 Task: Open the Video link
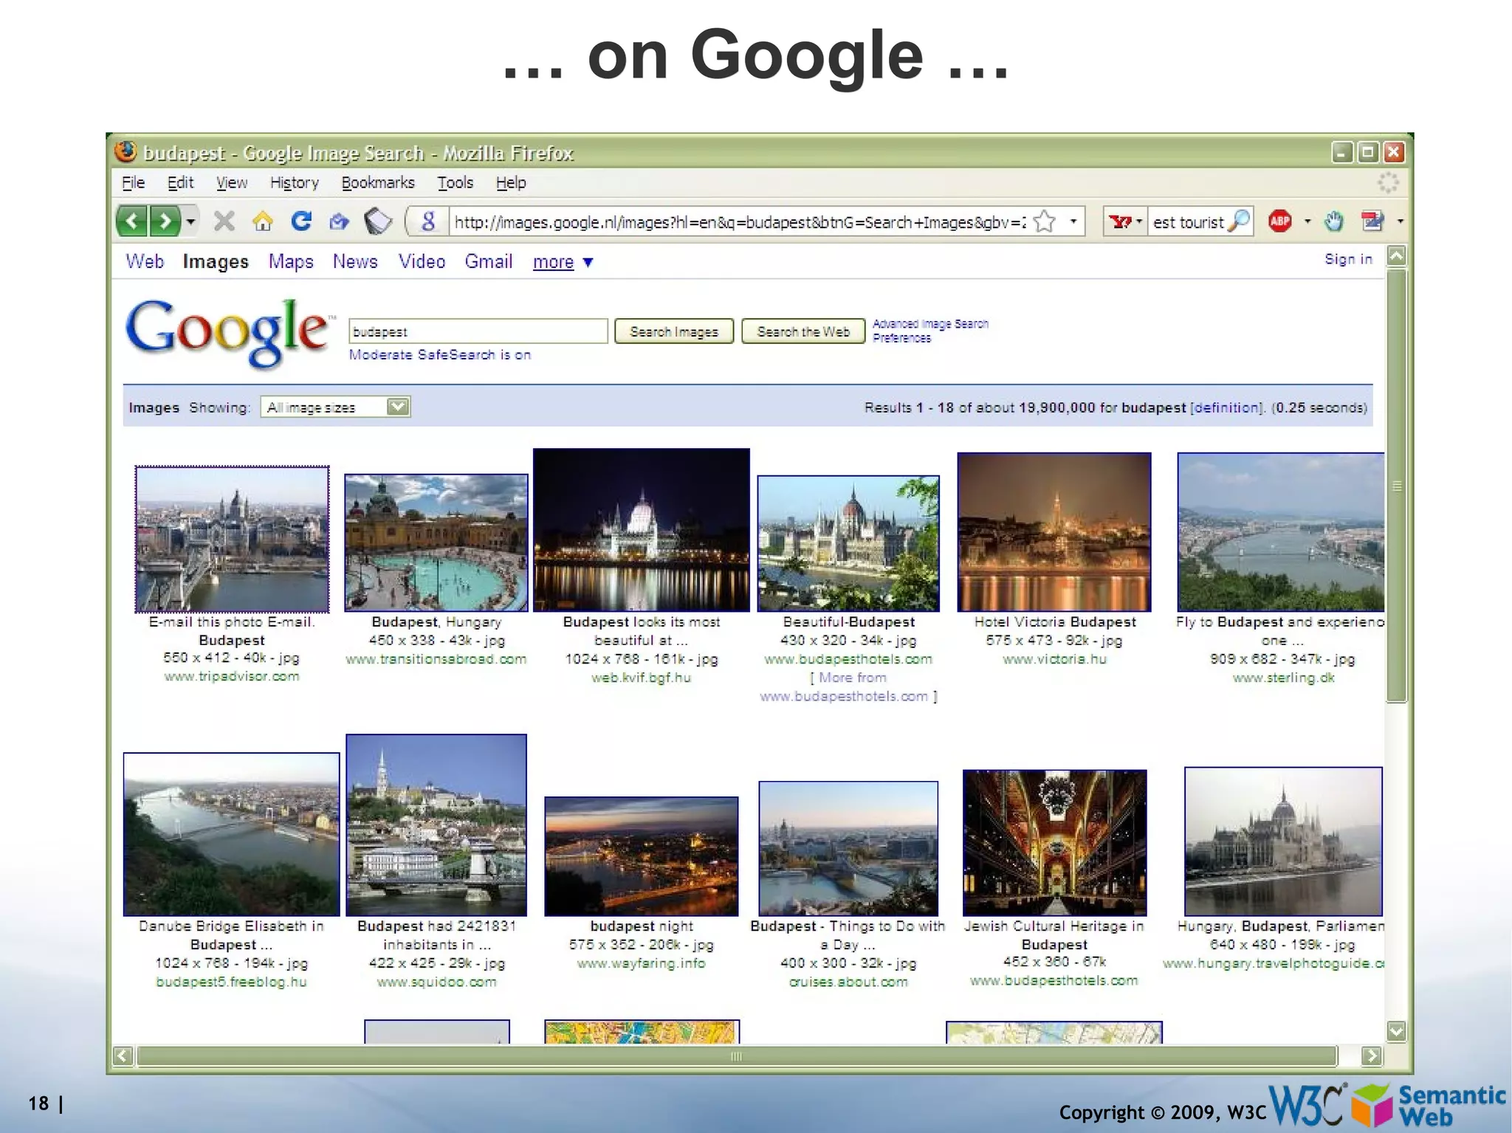[422, 261]
